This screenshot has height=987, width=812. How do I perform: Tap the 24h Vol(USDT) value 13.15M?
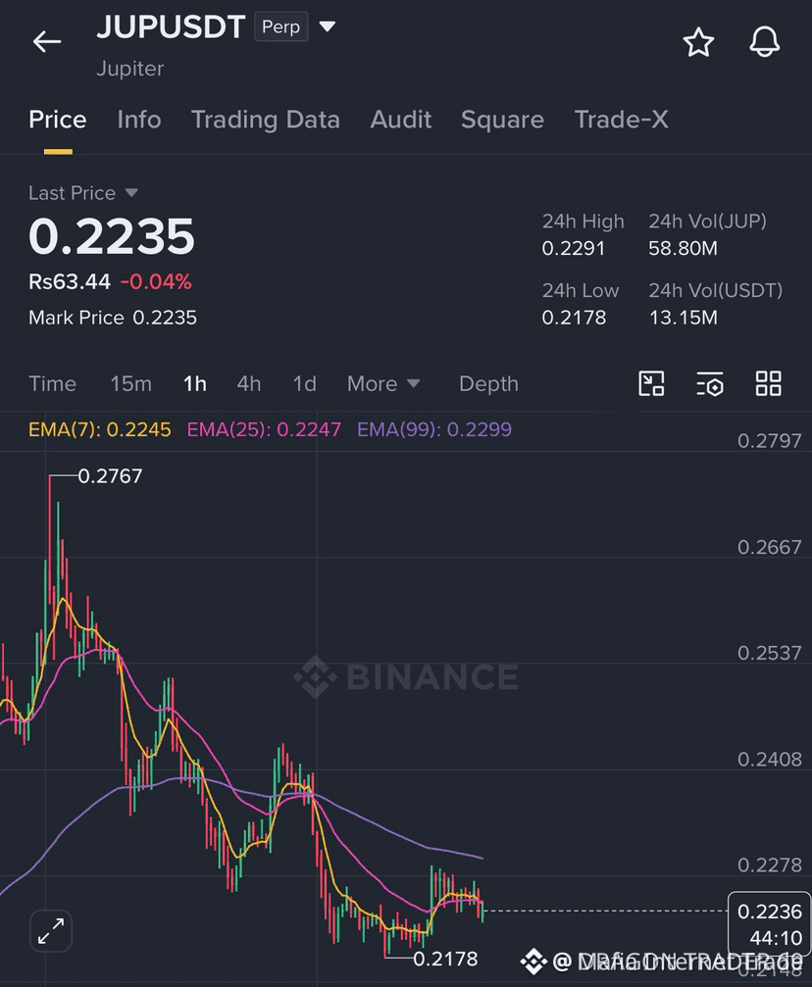683,318
